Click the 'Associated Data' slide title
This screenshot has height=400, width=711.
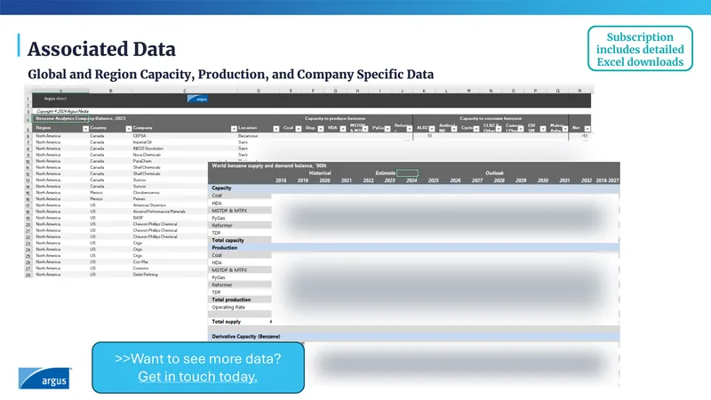point(101,49)
